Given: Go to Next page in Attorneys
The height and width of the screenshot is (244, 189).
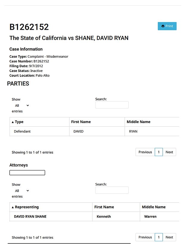Looking at the screenshot, I should pos(169,237).
